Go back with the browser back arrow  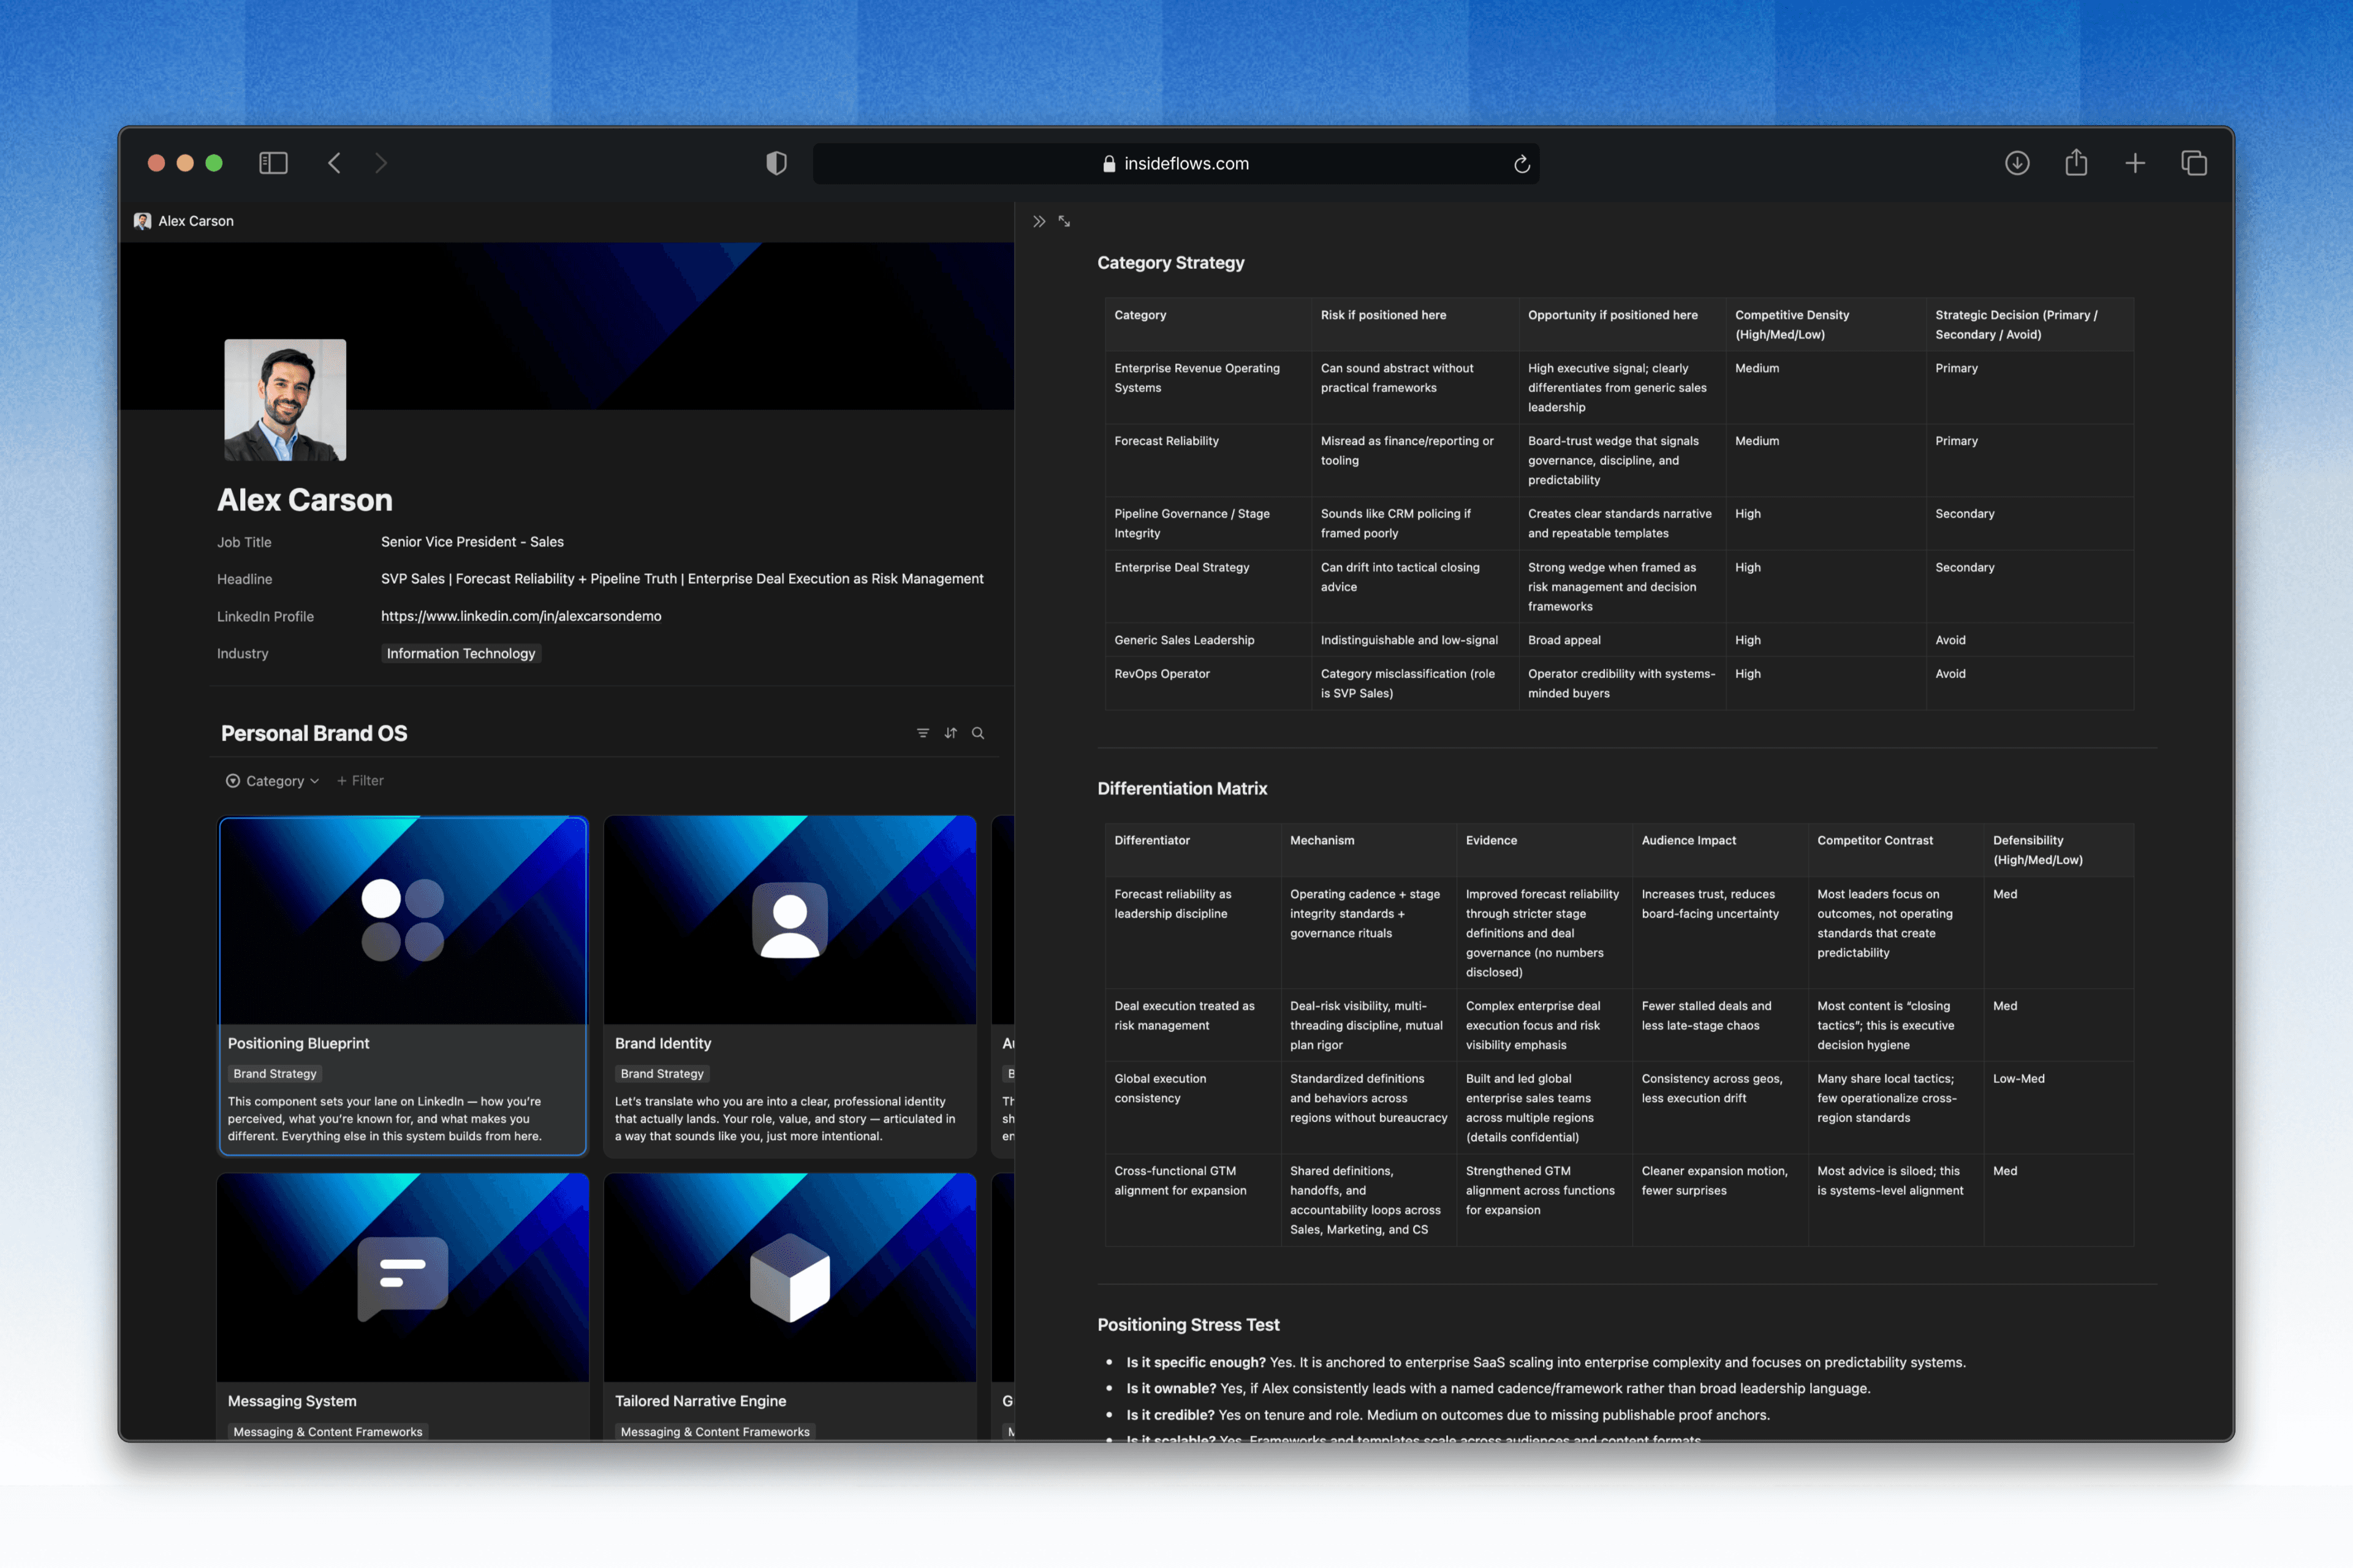335,163
